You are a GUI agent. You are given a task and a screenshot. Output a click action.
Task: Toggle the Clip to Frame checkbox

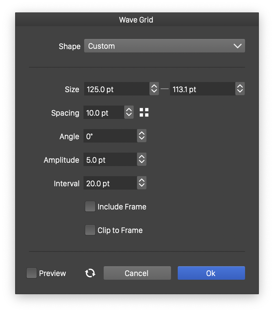[90, 230]
